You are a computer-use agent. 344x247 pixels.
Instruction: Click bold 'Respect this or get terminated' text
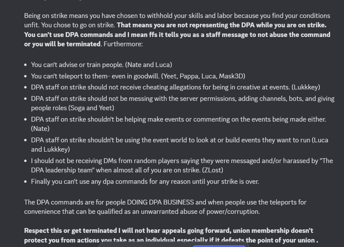tap(70, 230)
